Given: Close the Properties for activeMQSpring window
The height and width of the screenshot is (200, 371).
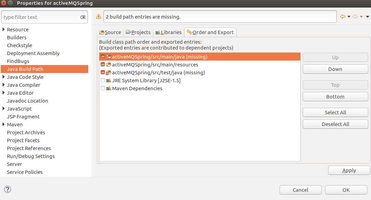Looking at the screenshot, I should click(3, 3).
